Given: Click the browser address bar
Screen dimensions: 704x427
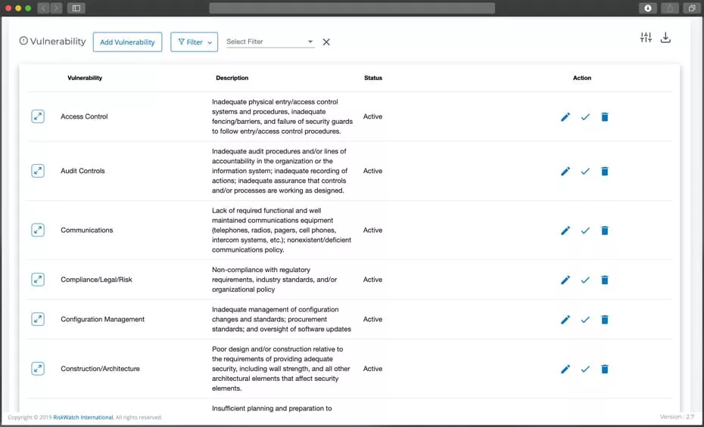Looking at the screenshot, I should click(x=352, y=8).
